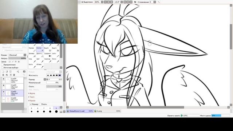Create a new layer with the blank page icon

[x=3, y=72]
